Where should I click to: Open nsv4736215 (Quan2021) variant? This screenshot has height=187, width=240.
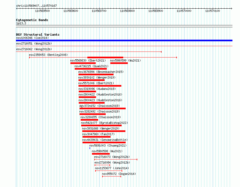click(x=91, y=66)
